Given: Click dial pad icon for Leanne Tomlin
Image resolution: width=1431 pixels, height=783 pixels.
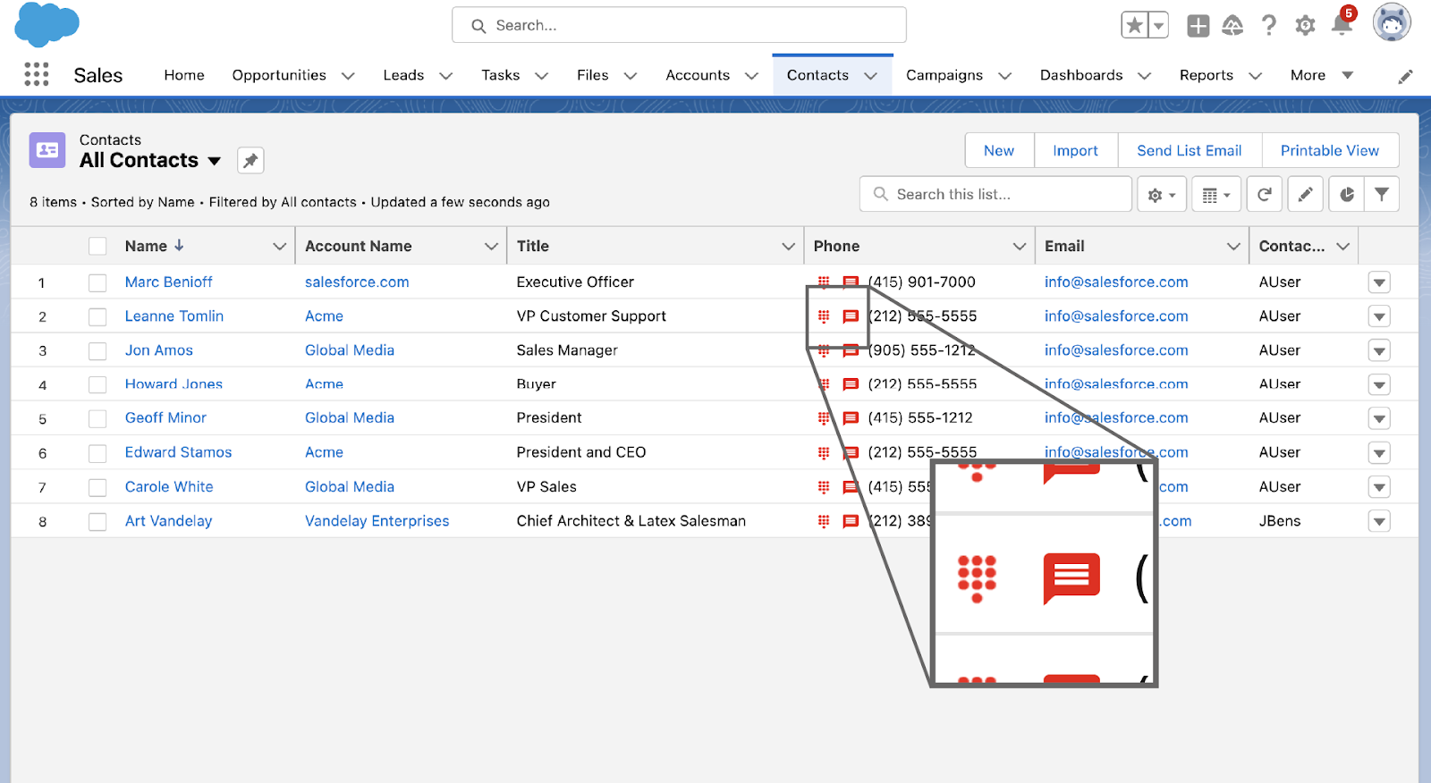Looking at the screenshot, I should (x=824, y=316).
